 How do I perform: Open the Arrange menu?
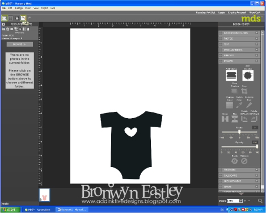pos(19,8)
